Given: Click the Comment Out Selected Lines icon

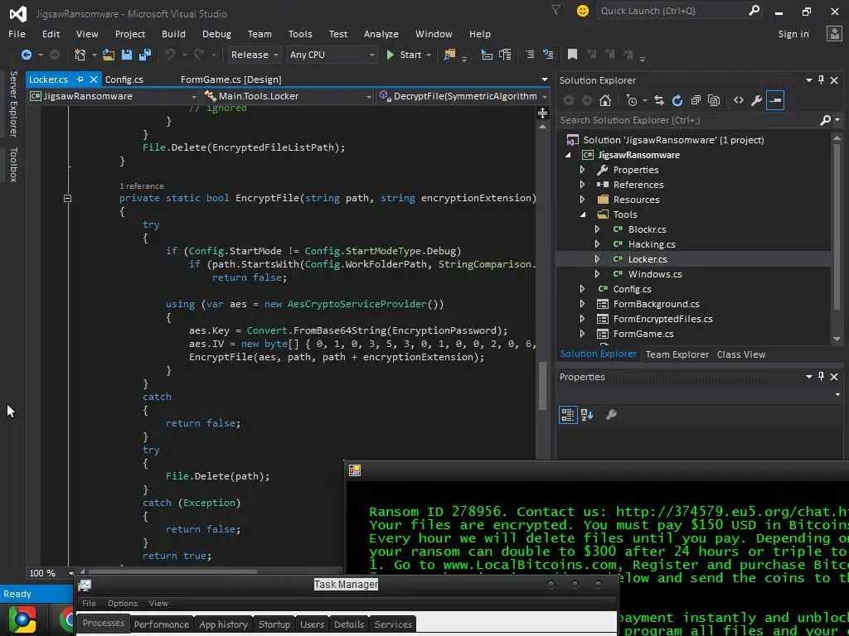Looking at the screenshot, I should click(530, 55).
